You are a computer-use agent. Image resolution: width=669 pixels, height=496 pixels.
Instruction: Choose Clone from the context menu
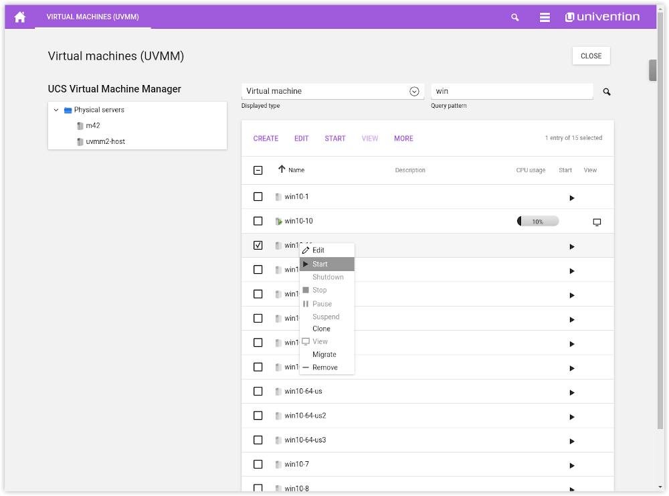tap(321, 329)
